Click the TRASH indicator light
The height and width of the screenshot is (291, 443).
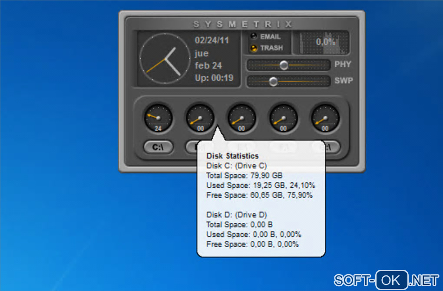254,48
